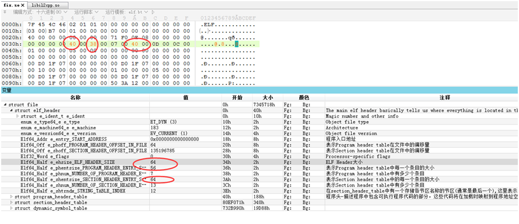Expand struct dynamic_symbol_table

[11, 208]
